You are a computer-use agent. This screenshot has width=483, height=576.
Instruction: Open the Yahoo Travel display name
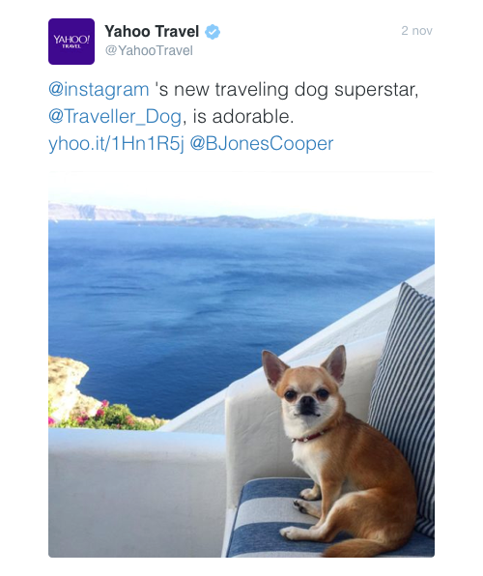pyautogui.click(x=152, y=32)
